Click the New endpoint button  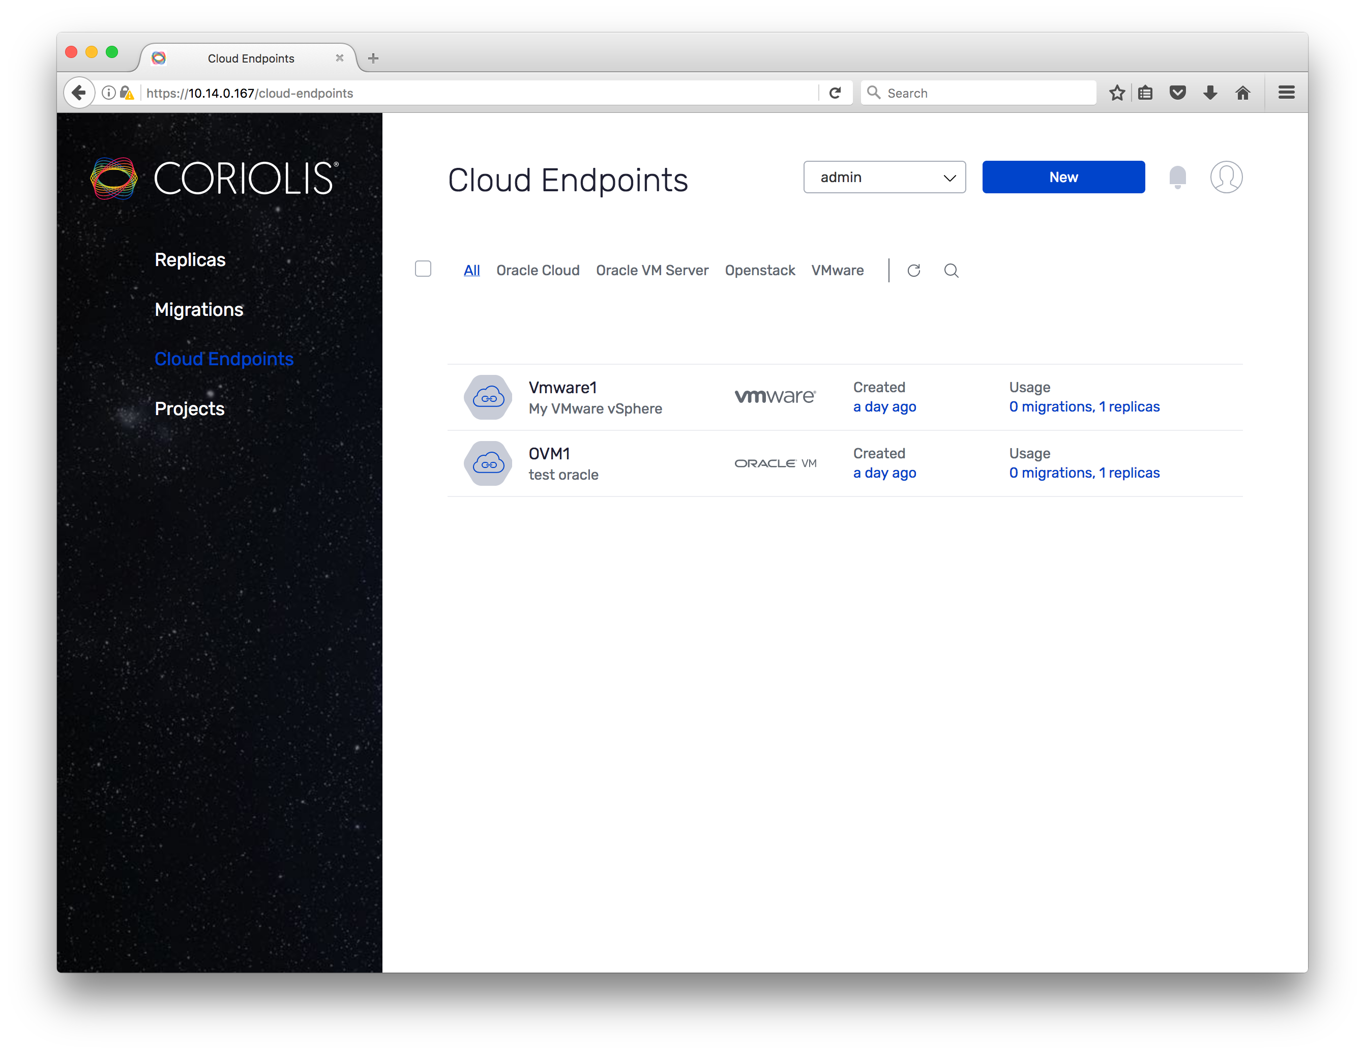click(1062, 177)
